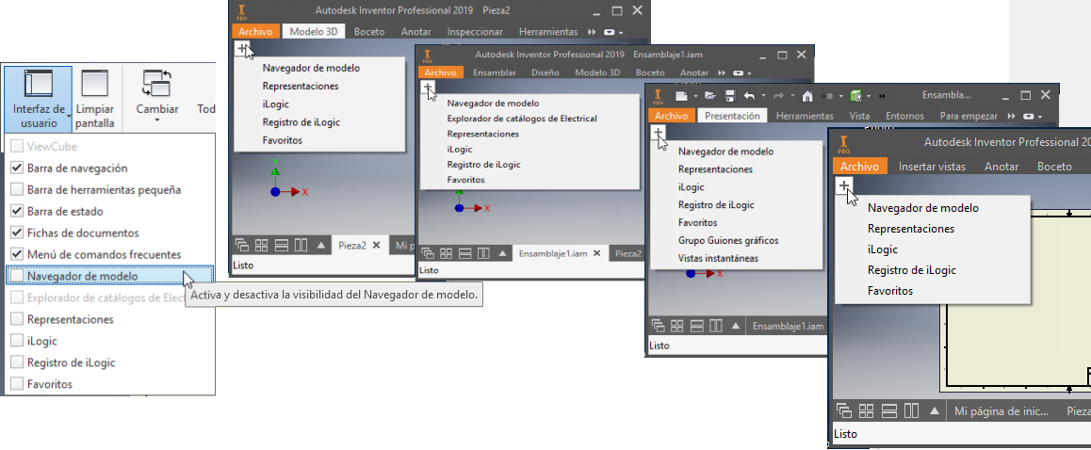Click the Limpiar pantalla icon
Screen dimensions: 1091x450
click(x=94, y=84)
